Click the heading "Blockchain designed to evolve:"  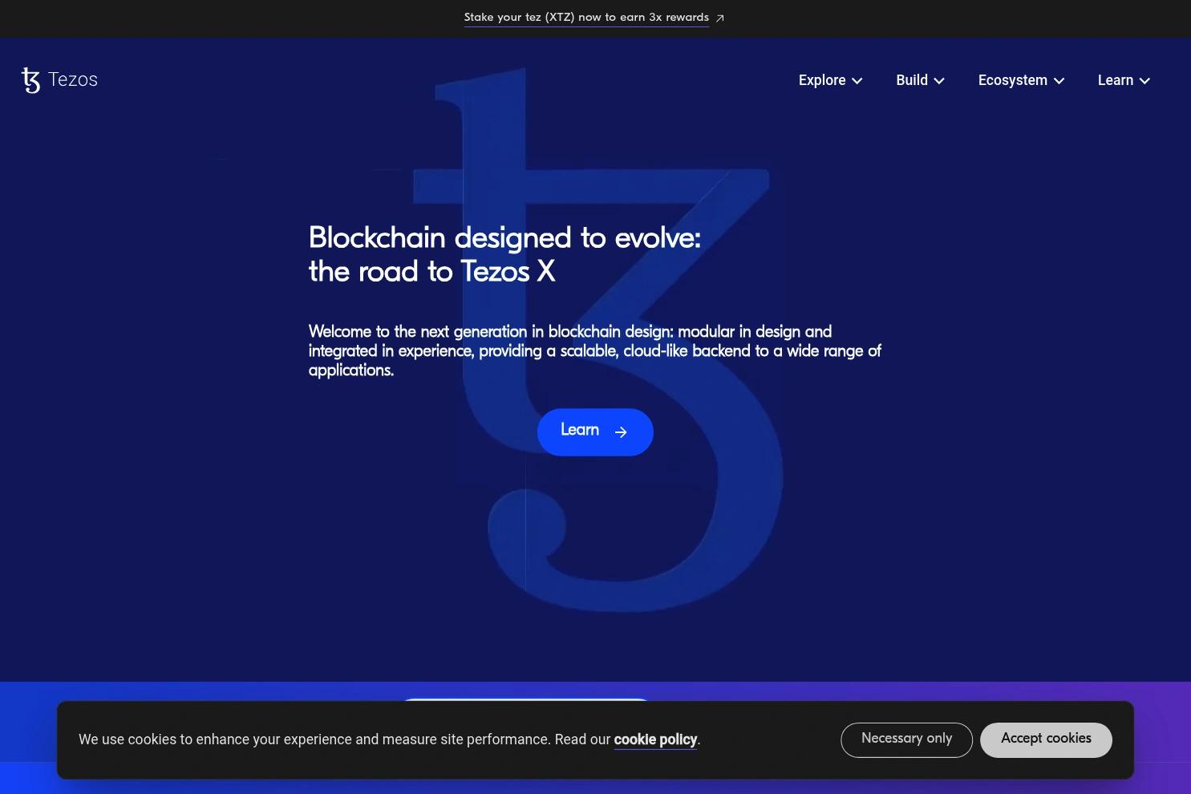504,237
